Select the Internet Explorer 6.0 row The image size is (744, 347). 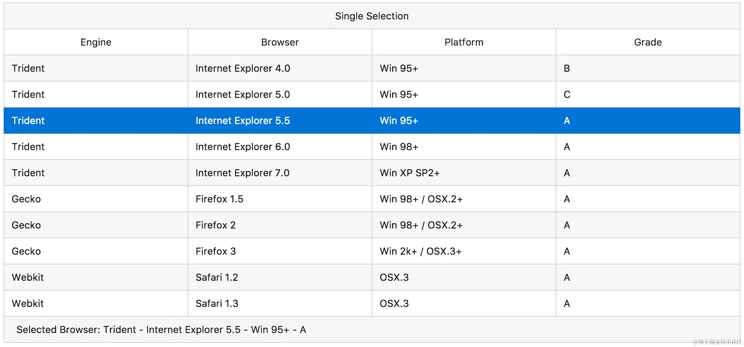tap(243, 147)
